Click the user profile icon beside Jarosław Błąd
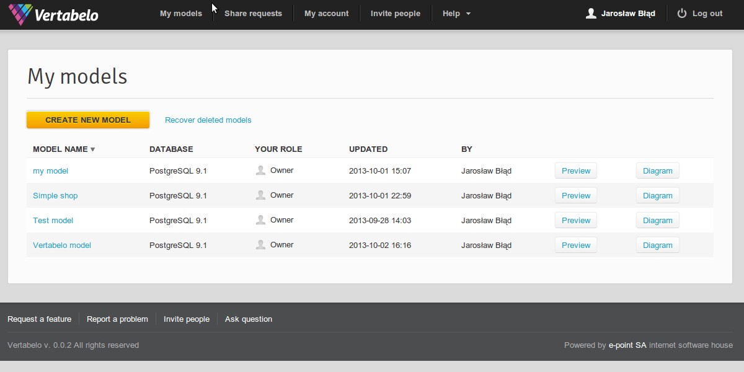Viewport: 744px width, 372px height. [591, 14]
